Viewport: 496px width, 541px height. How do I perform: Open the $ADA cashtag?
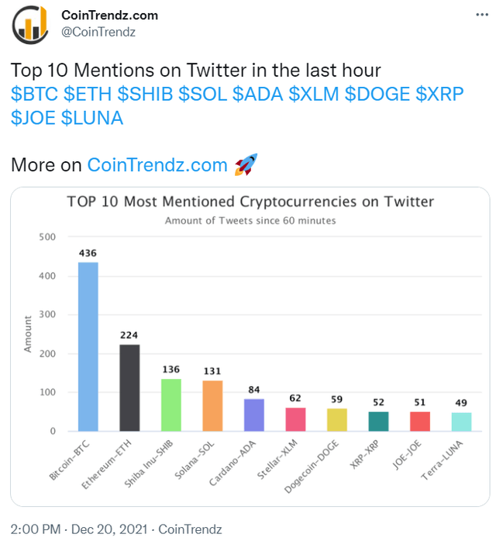(x=258, y=94)
